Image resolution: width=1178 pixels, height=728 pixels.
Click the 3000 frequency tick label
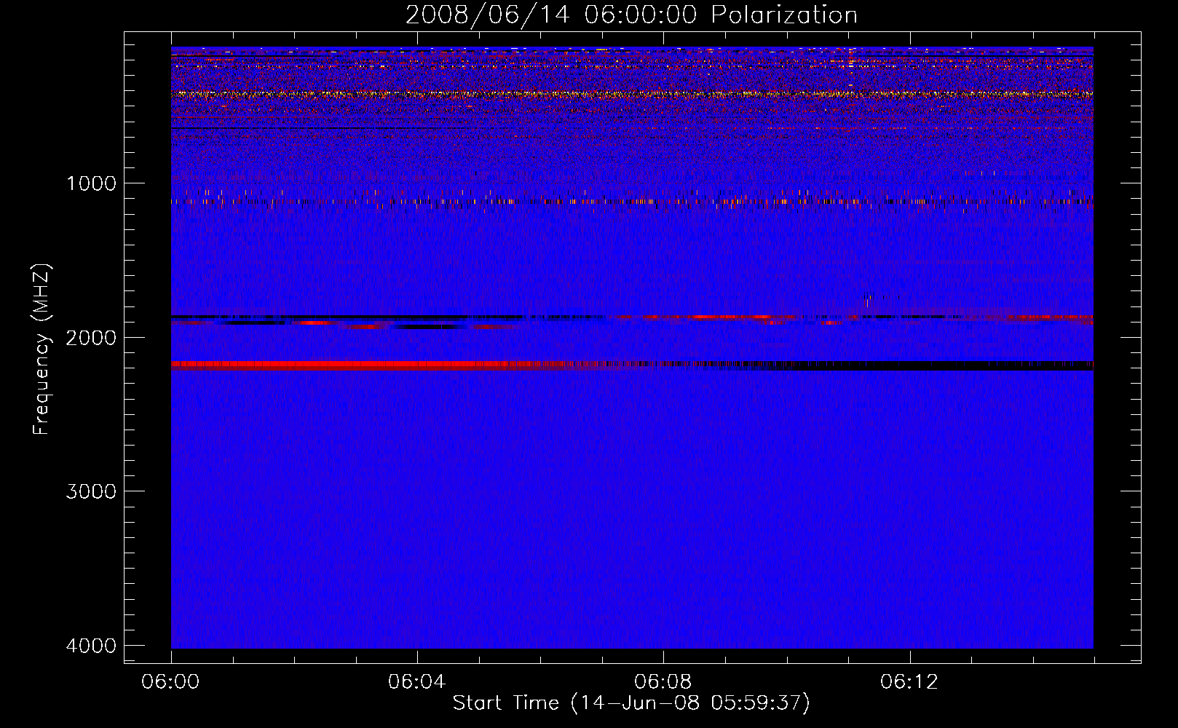(91, 491)
